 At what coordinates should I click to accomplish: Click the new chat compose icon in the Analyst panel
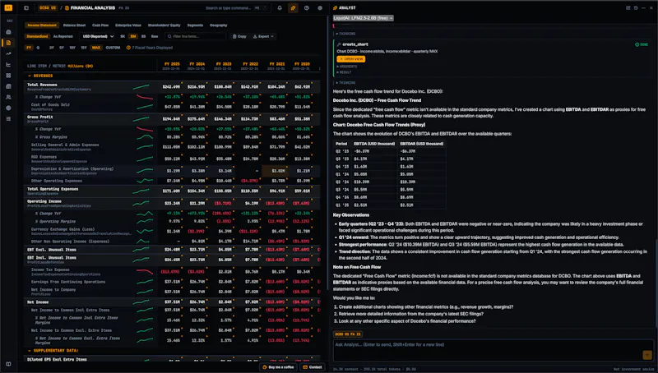click(628, 7)
